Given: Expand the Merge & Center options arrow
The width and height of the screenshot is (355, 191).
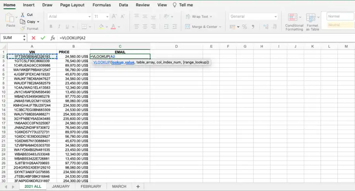Looking at the screenshot, I should pyautogui.click(x=220, y=27).
